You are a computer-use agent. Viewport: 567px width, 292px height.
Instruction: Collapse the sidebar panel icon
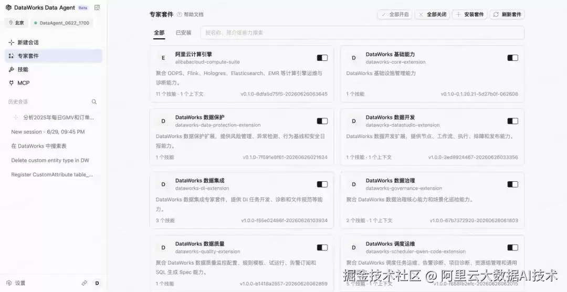click(x=97, y=7)
